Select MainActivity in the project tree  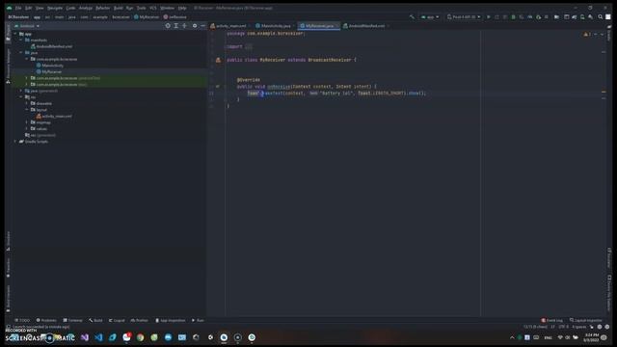point(52,66)
